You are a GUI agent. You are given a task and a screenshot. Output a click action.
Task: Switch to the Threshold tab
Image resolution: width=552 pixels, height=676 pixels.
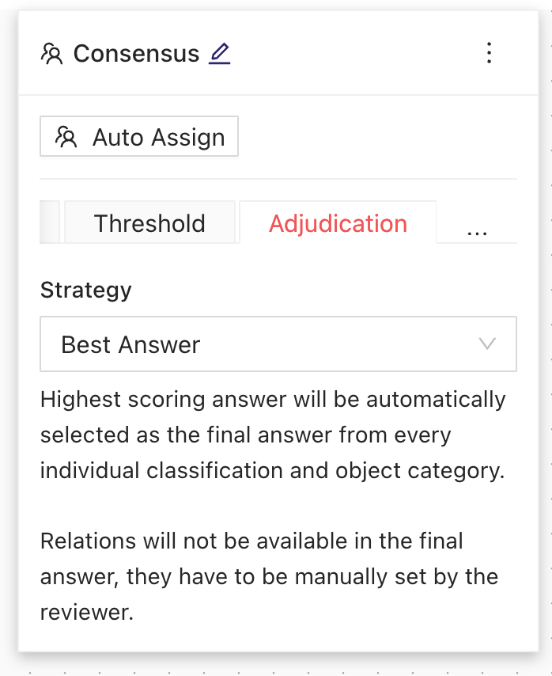pyautogui.click(x=149, y=222)
